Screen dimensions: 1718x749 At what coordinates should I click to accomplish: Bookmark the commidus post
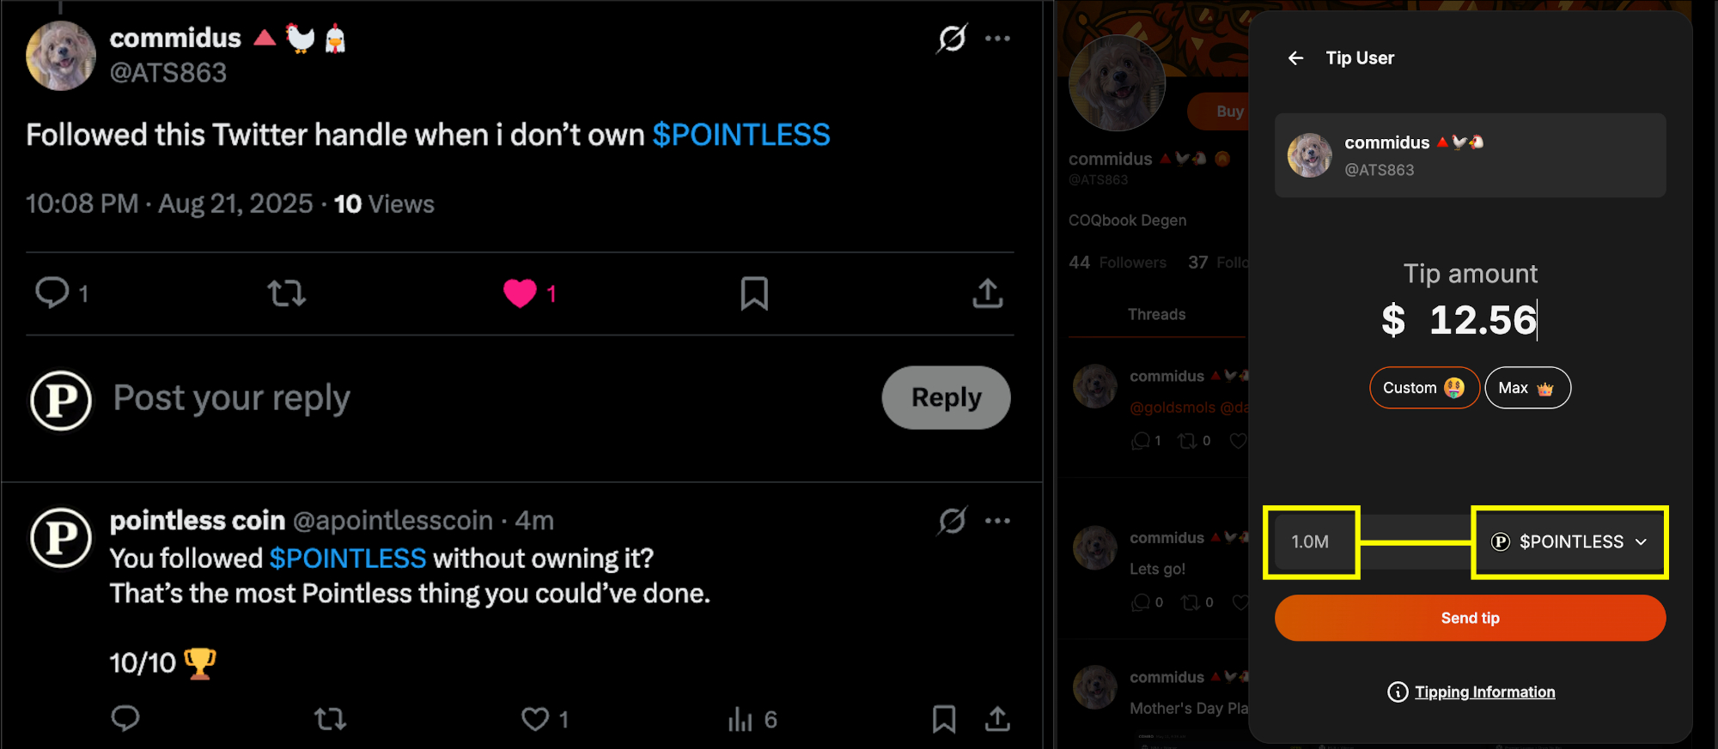(754, 293)
